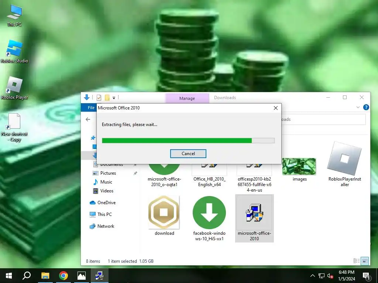Click the Office installer taskbar icon
The width and height of the screenshot is (378, 283).
[99, 276]
